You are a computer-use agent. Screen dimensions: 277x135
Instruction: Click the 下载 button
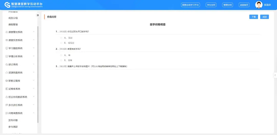tap(253, 17)
